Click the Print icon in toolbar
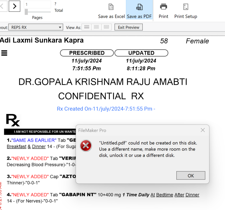Image resolution: width=225 pixels, height=210 pixels. pyautogui.click(x=163, y=7)
